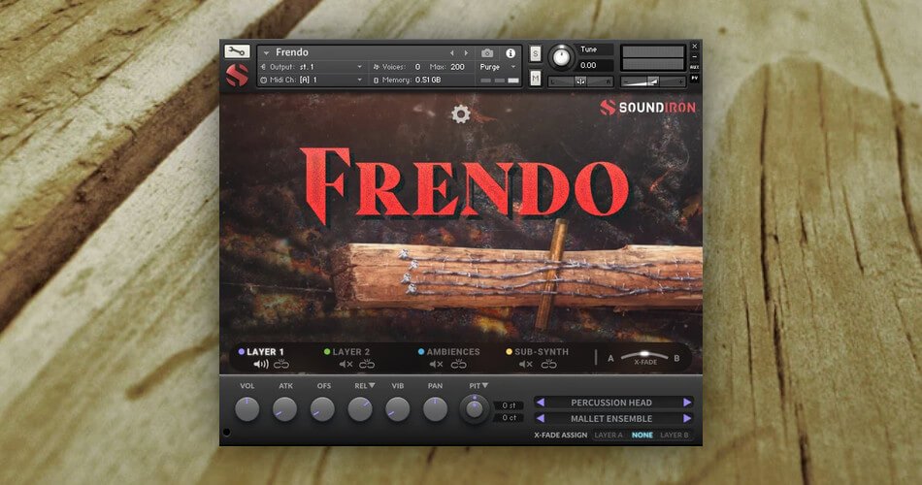Click the ATK knob

[285, 408]
